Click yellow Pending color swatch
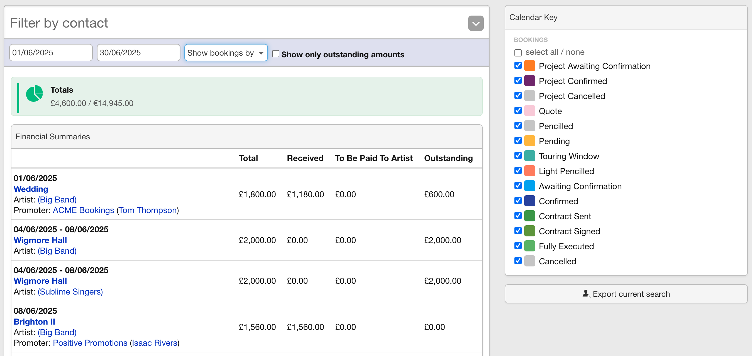Viewport: 752px width, 356px height. coord(529,141)
